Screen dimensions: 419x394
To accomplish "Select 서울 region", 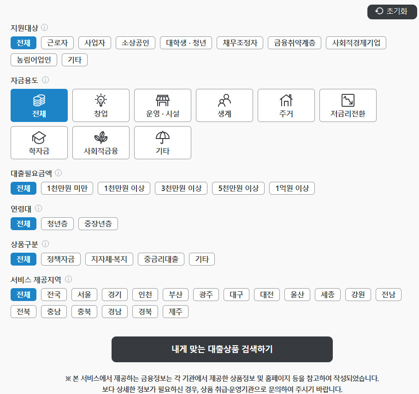I will [84, 295].
